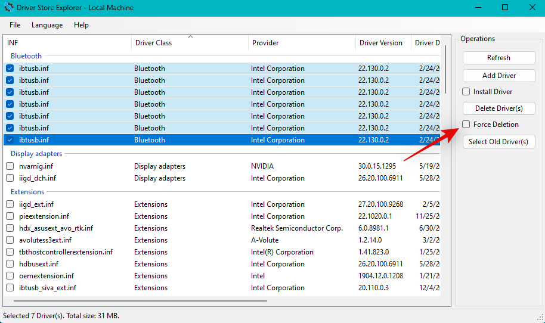Select the hdx_asusext_avo_rtk.inf file name
Screen dimensions: 545x323
pyautogui.click(x=56, y=228)
